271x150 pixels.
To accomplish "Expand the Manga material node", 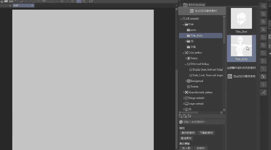I will [184, 98].
